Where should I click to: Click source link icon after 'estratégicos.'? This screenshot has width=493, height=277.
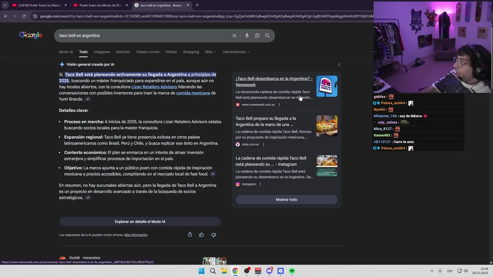pyautogui.click(x=88, y=198)
